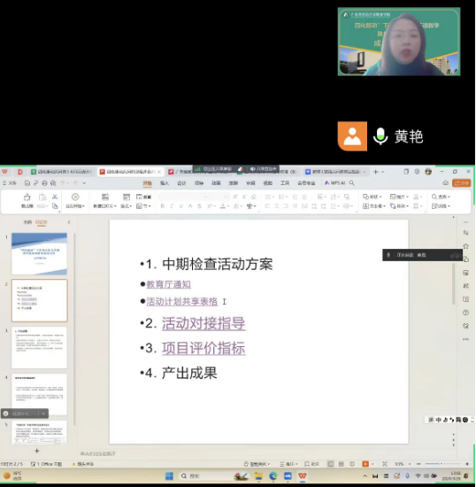Screen dimensions: 476x487
Task: Expand the quick access toolbar customize arrow
Action: coord(84,183)
